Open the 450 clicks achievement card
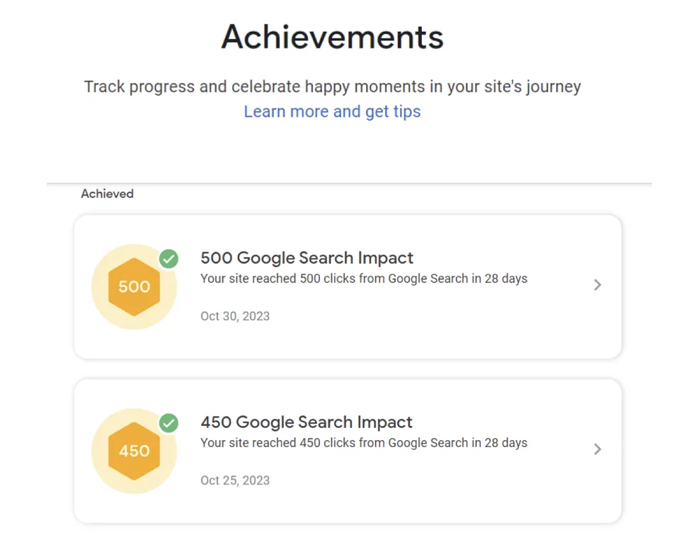698x535 pixels. [x=347, y=451]
